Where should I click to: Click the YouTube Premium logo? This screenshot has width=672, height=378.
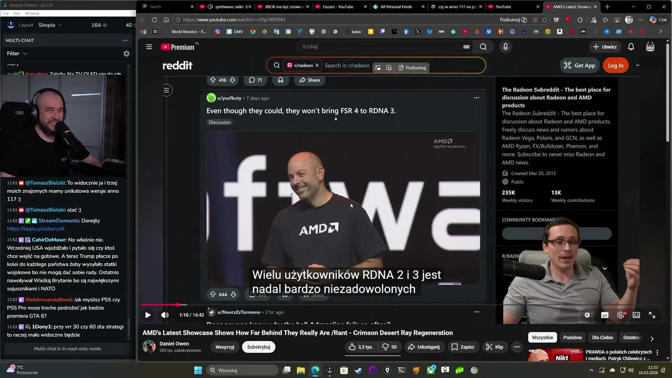pyautogui.click(x=178, y=47)
